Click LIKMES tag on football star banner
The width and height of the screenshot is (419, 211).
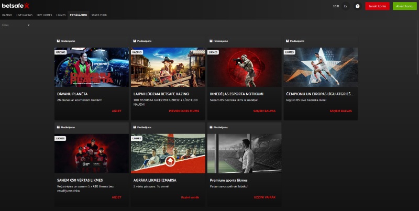pyautogui.click(x=290, y=52)
